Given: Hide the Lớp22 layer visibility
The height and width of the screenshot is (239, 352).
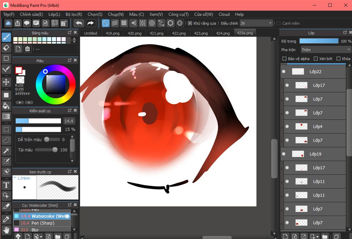Looking at the screenshot, I should [x=284, y=72].
